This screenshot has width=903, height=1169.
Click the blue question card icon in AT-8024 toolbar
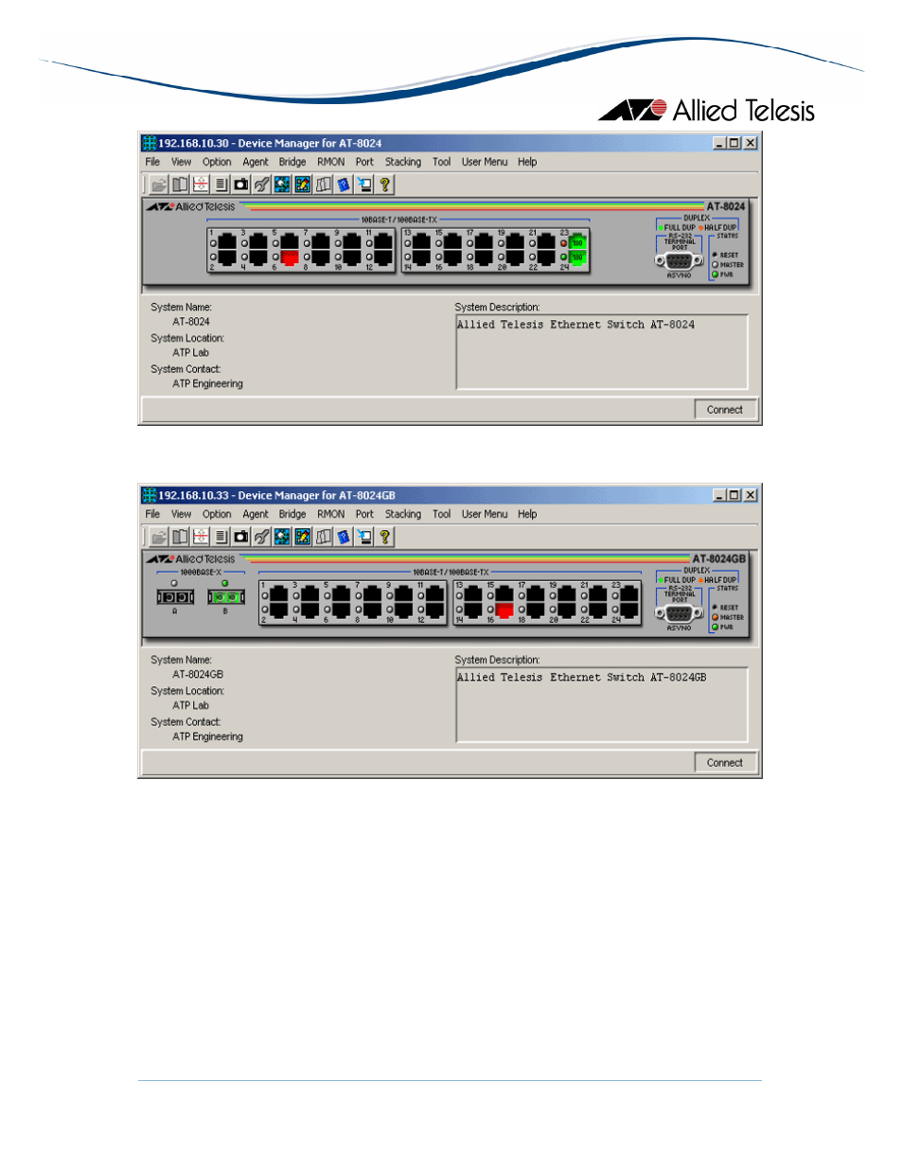[x=344, y=185]
